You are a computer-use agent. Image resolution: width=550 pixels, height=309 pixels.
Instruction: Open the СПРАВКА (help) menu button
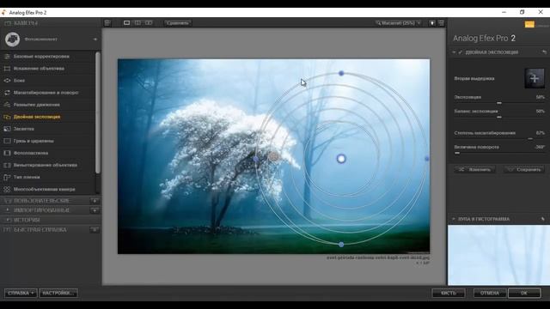21,293
